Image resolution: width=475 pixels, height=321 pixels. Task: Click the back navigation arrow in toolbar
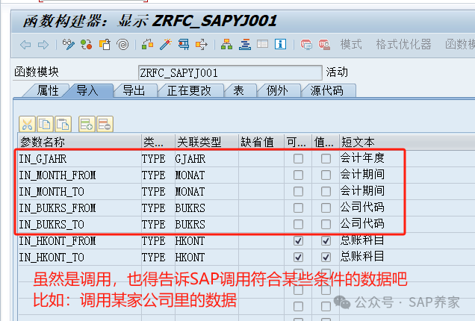(25, 45)
